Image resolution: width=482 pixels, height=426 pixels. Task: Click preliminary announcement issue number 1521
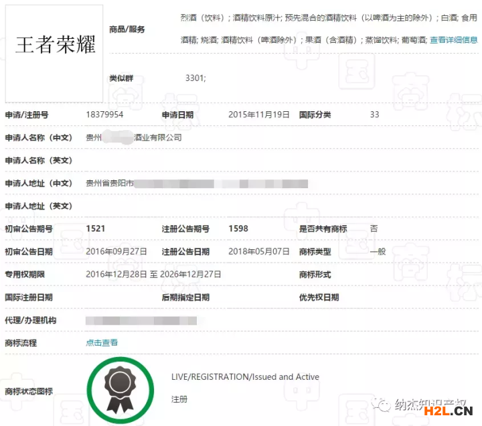point(96,228)
